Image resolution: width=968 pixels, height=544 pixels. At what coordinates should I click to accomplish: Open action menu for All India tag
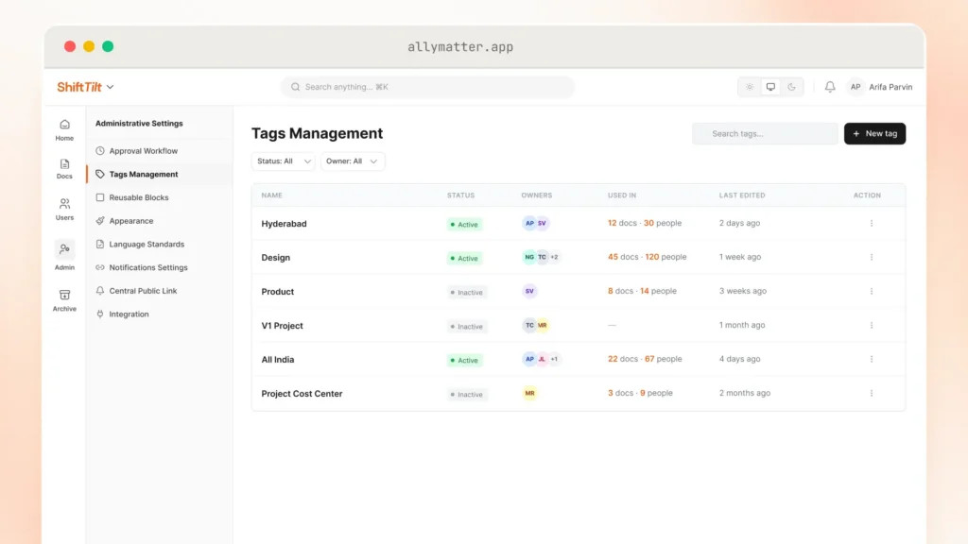tap(871, 359)
